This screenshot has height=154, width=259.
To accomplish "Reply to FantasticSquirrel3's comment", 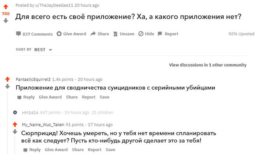I will tap(26, 97).
